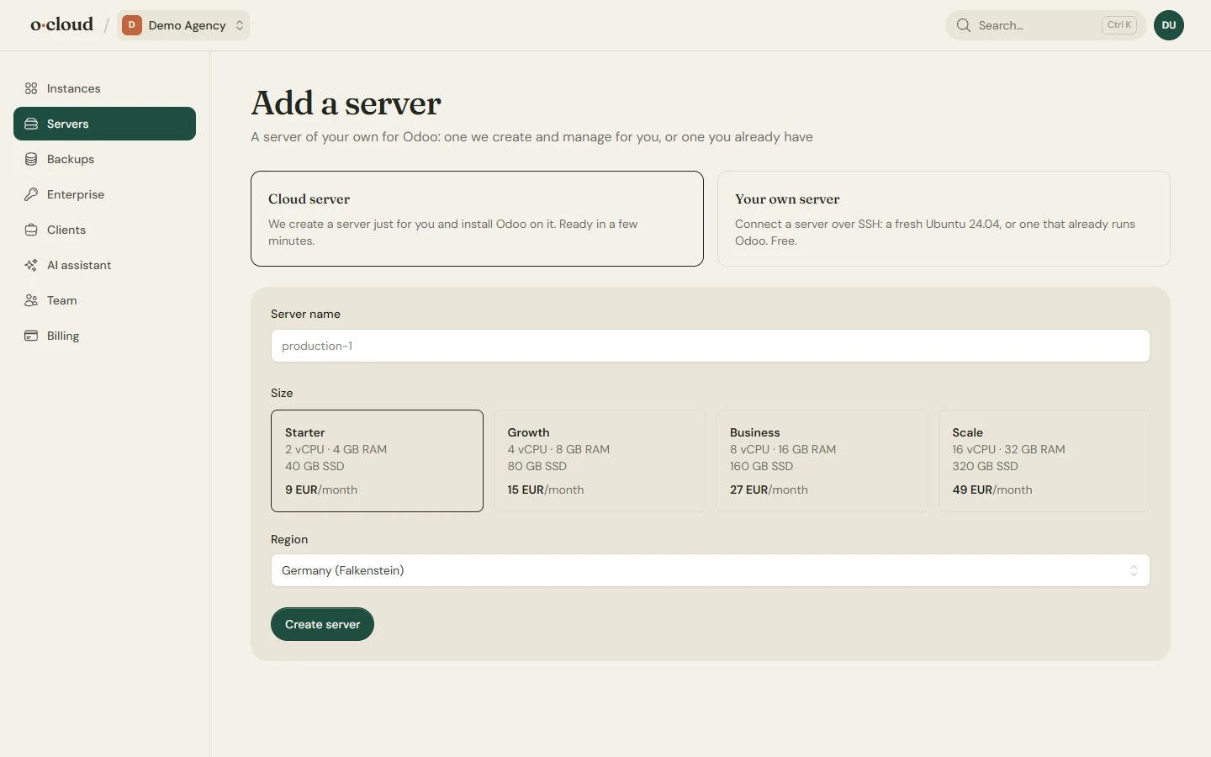
Task: Open the Region dropdown showing Germany (Falkenstein)
Action: click(x=711, y=570)
